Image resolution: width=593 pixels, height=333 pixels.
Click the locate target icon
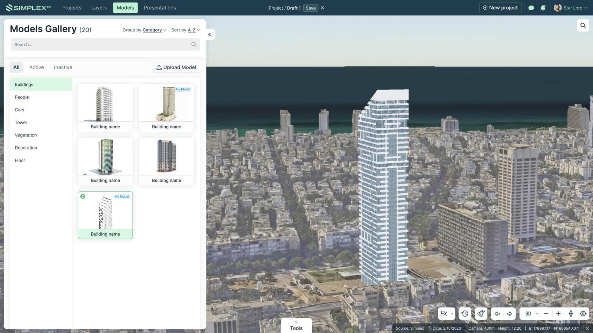[x=583, y=313]
